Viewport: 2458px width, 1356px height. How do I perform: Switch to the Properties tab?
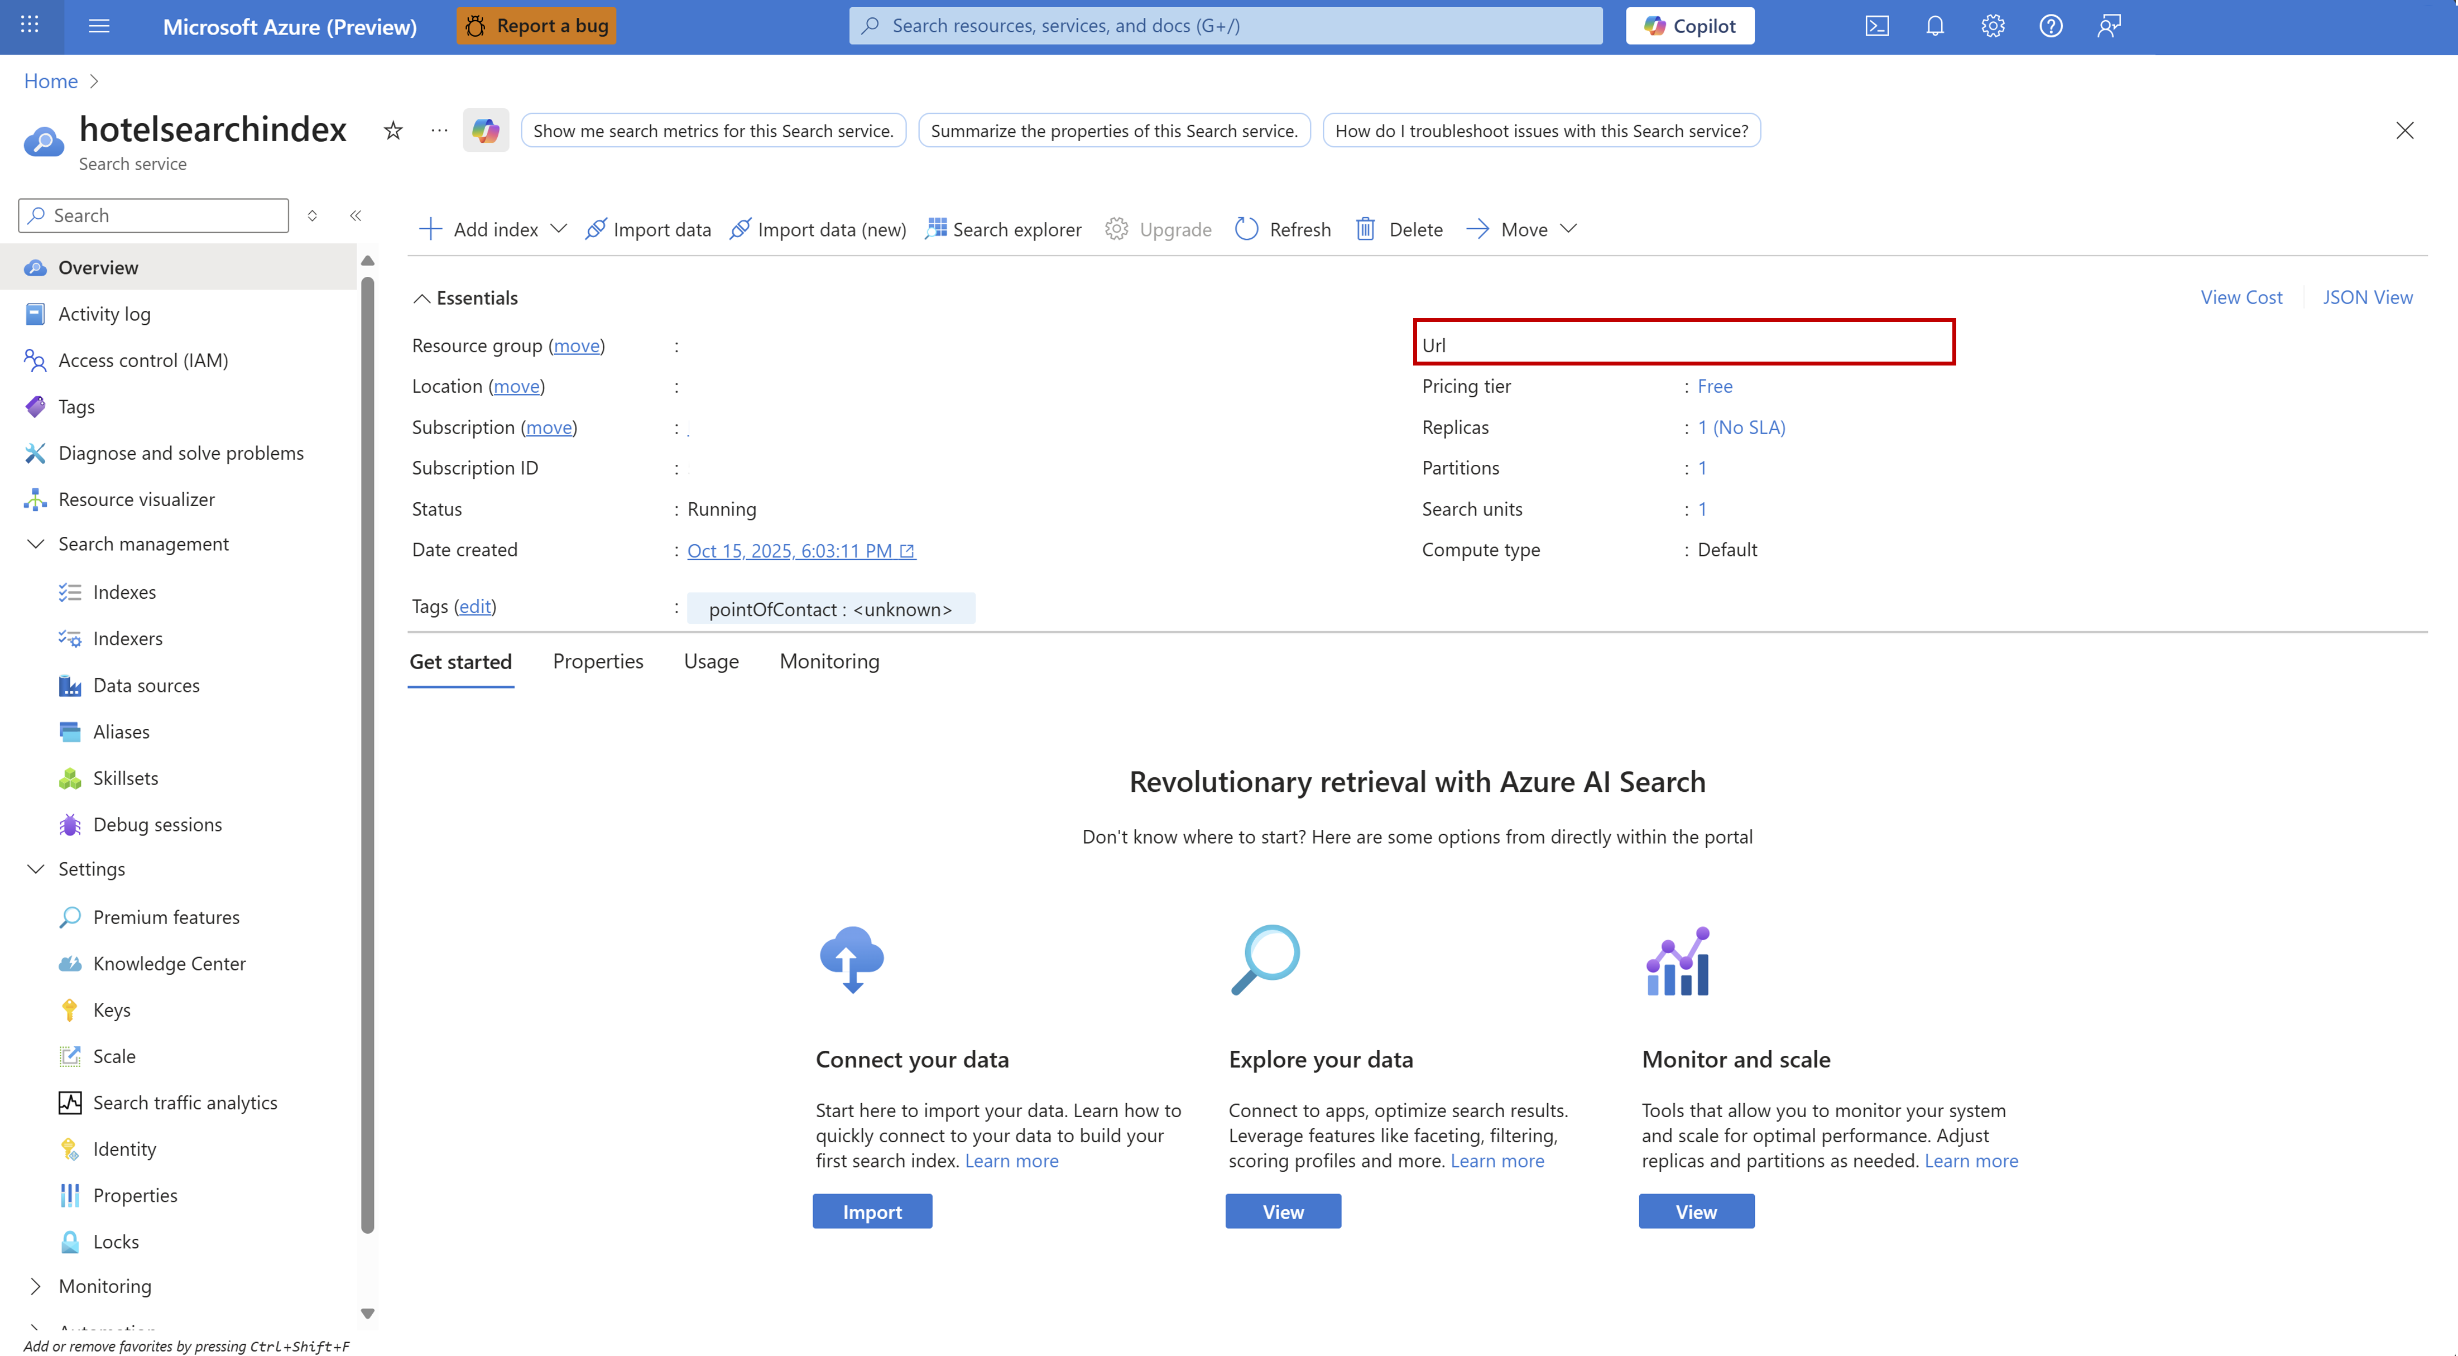[598, 661]
